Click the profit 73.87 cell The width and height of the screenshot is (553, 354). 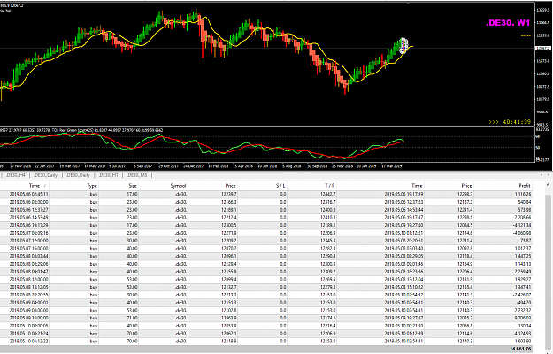[x=526, y=241]
